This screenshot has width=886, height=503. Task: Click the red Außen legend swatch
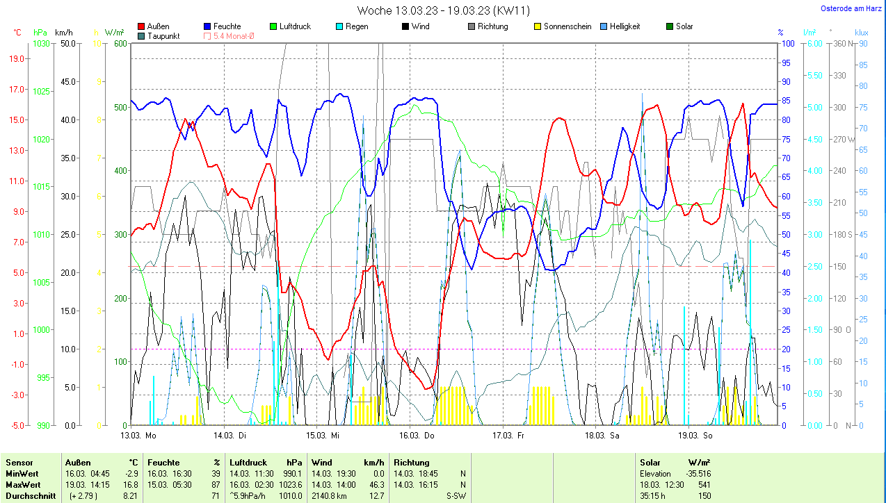[142, 26]
